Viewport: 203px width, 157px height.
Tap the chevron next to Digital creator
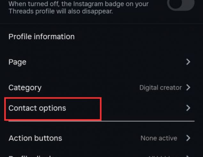coord(188,87)
